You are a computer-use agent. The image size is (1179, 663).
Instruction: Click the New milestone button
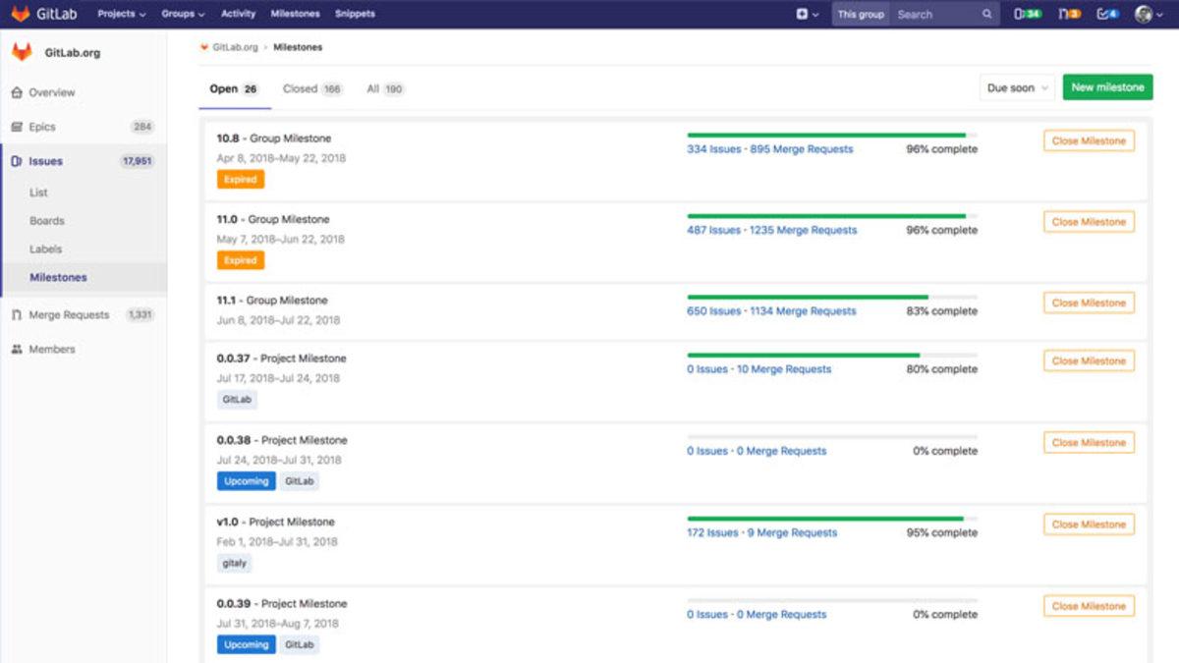point(1107,86)
